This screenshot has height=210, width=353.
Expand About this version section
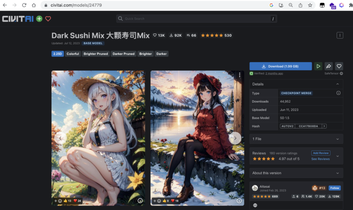(338, 173)
